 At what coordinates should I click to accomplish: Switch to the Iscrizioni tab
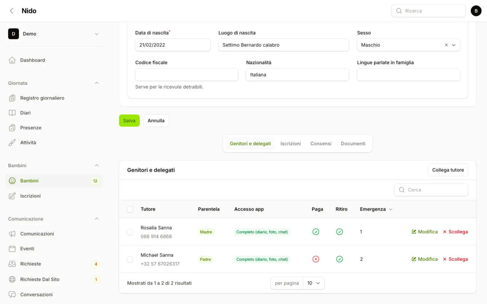tap(291, 144)
